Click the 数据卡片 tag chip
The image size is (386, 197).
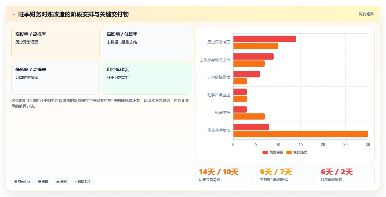83,181
